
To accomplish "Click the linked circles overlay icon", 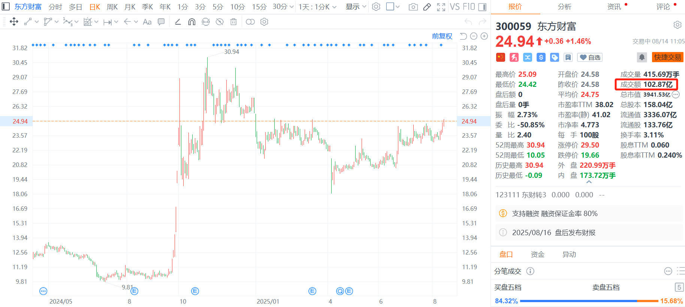I will 250,22.
